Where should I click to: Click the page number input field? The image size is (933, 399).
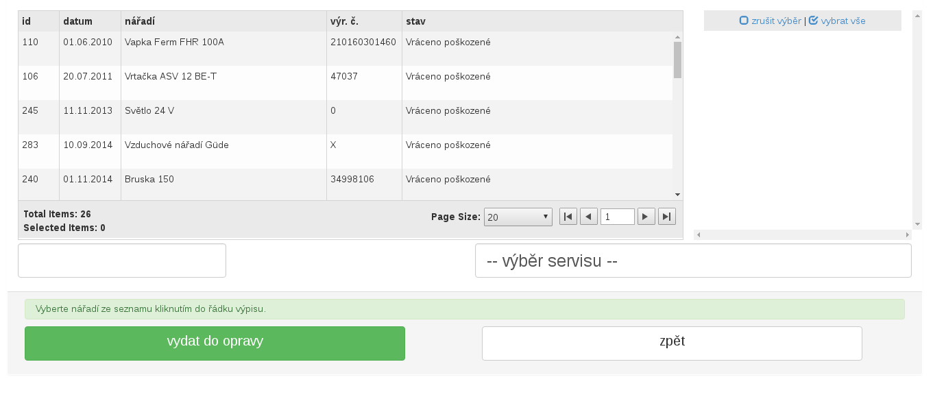coord(617,217)
